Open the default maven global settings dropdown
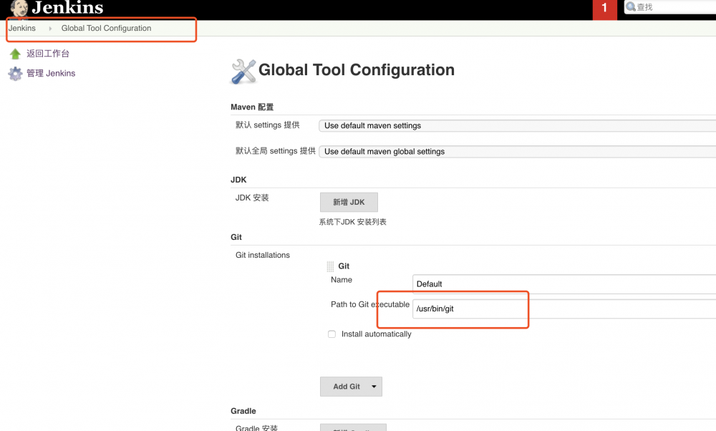The width and height of the screenshot is (716, 431). point(518,152)
